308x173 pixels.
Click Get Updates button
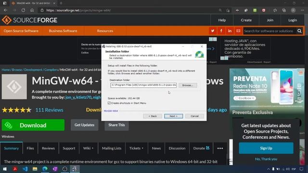(85, 125)
